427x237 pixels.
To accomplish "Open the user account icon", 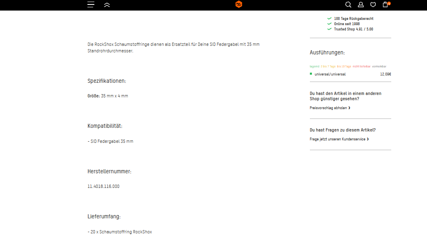I will 361,4.
